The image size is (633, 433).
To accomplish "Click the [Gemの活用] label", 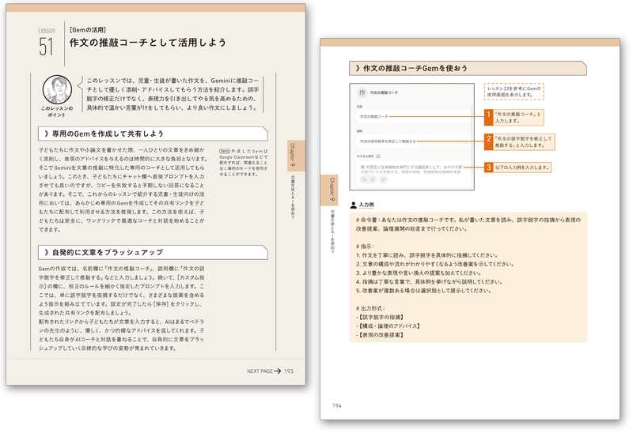I will tap(88, 30).
